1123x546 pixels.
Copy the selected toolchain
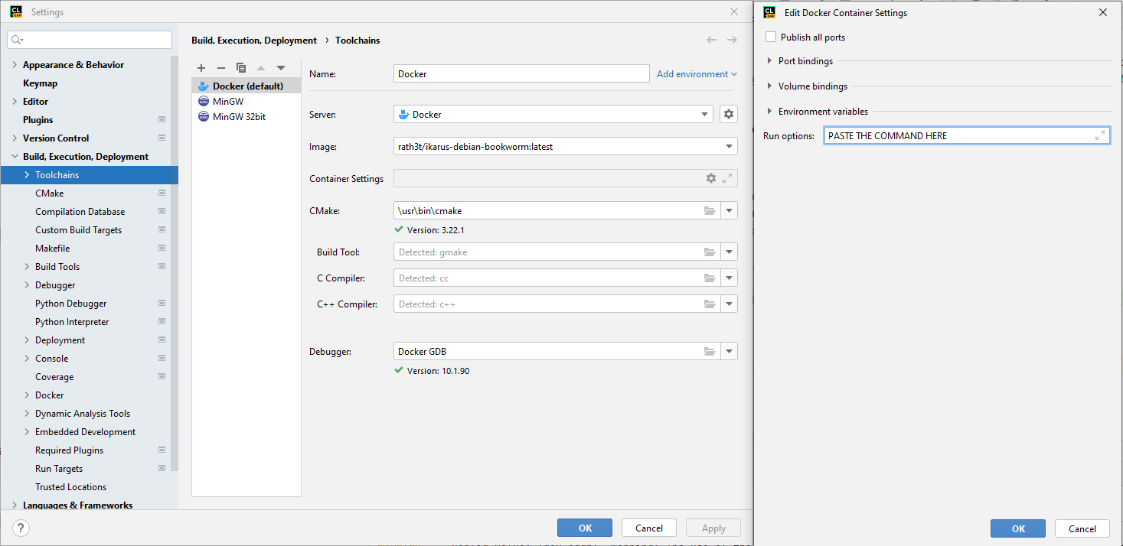[x=241, y=68]
